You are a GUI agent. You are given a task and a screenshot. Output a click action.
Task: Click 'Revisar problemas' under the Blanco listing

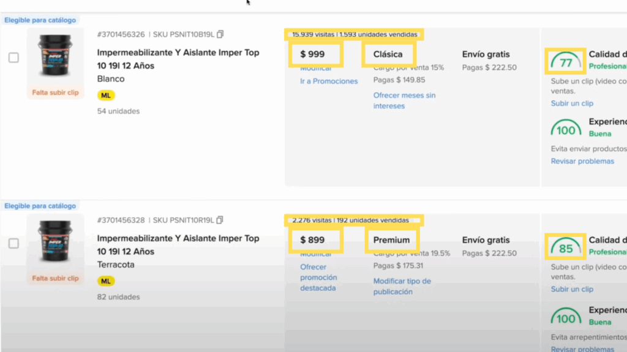tap(582, 161)
